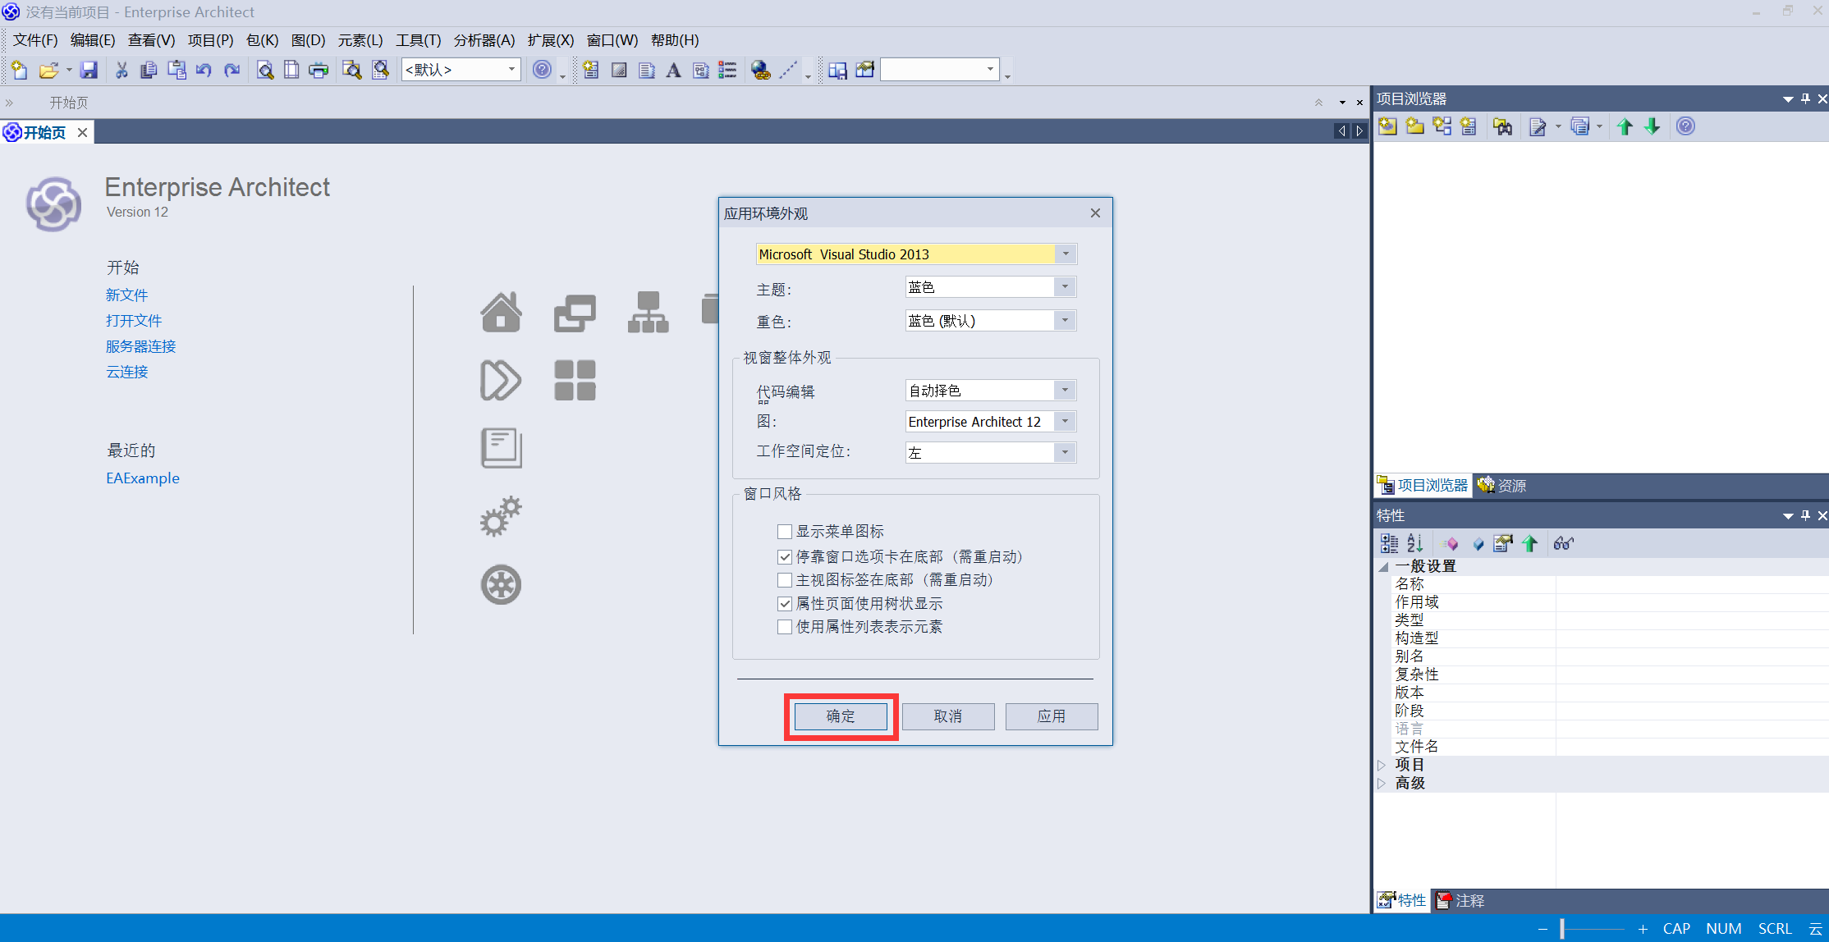The width and height of the screenshot is (1829, 942).
Task: Open the 帮助(H) menu
Action: (675, 40)
